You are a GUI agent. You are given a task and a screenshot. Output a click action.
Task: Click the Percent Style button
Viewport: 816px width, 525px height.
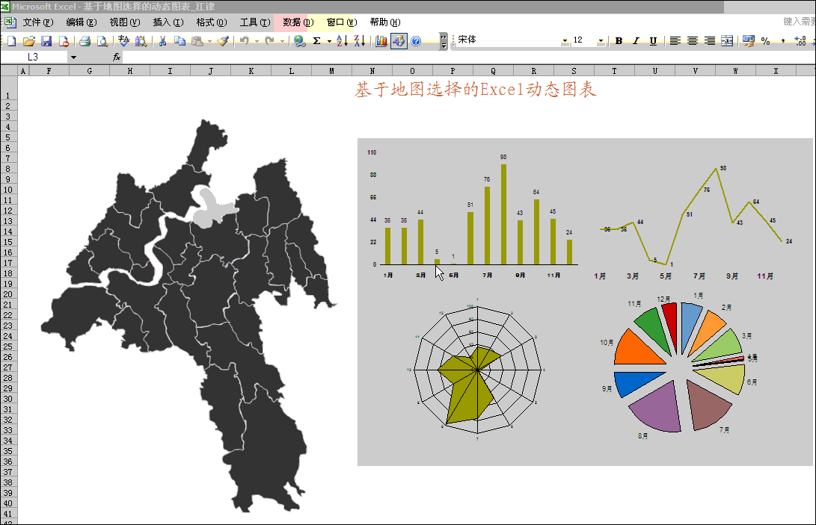point(765,41)
